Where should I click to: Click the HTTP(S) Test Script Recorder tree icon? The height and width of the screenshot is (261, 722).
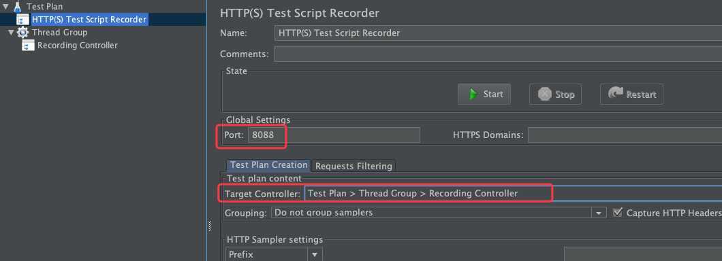[22, 20]
